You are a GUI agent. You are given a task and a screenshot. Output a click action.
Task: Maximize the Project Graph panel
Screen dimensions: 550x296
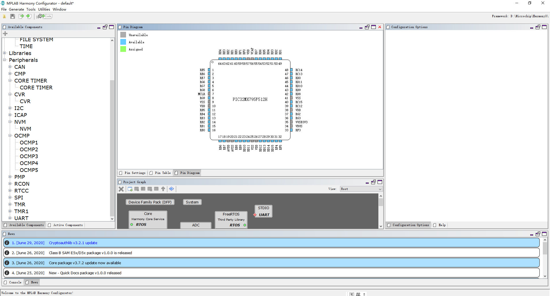tap(380, 182)
